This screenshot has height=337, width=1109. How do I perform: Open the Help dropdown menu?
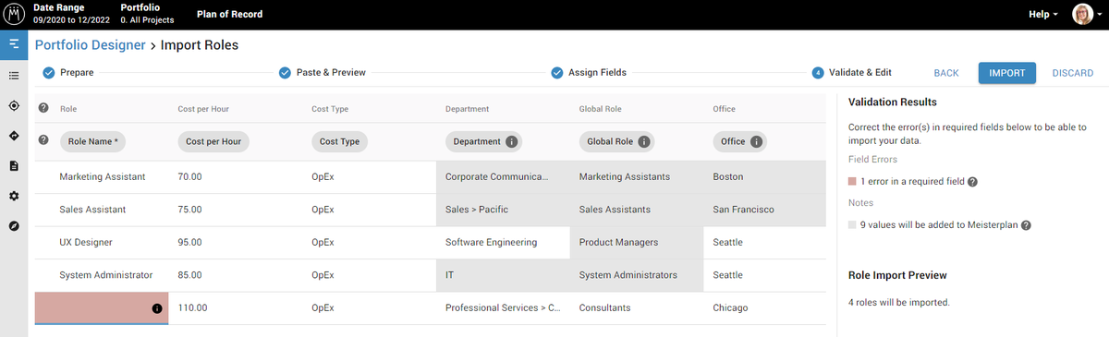coord(1042,14)
